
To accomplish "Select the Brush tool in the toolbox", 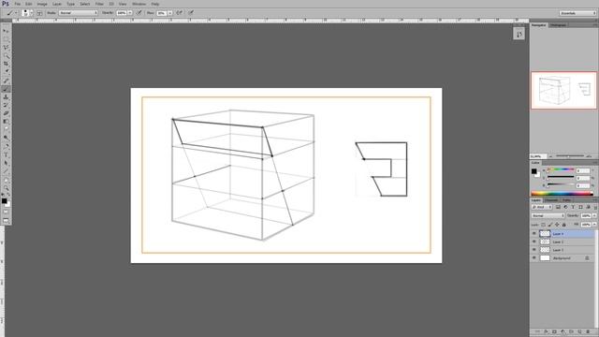I will pos(6,89).
